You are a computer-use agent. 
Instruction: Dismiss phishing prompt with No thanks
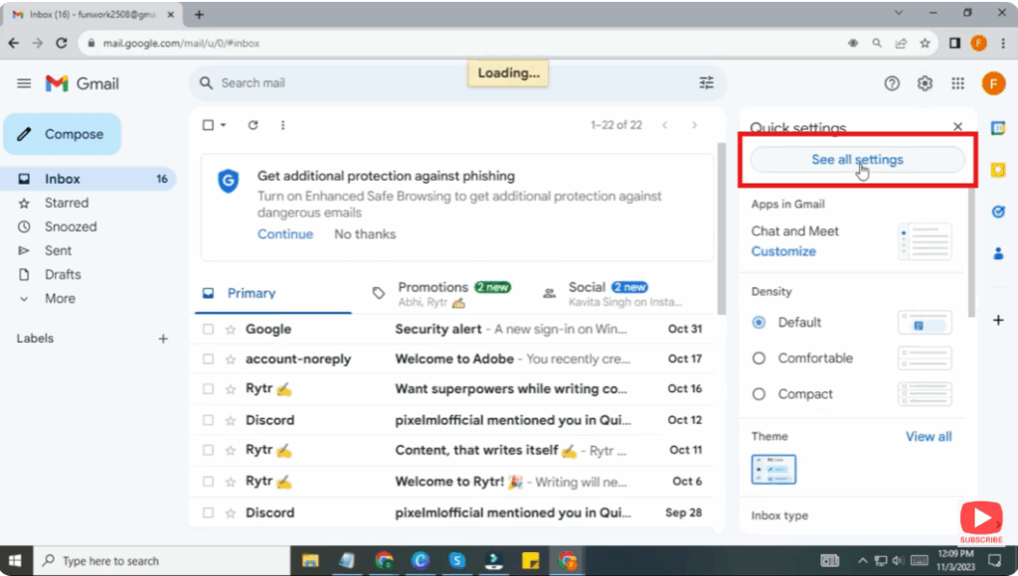click(365, 234)
